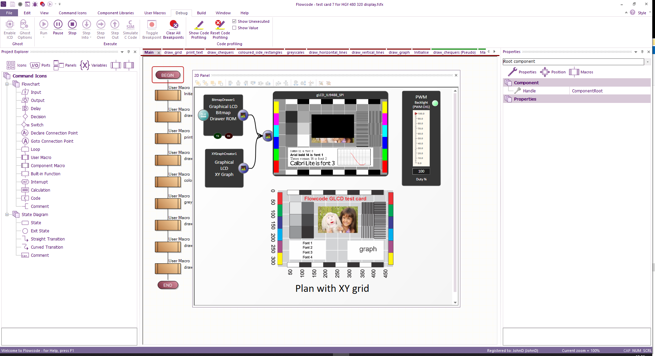Enable Show Value checkbox
Viewport: 655px width, 356px height.
point(234,28)
